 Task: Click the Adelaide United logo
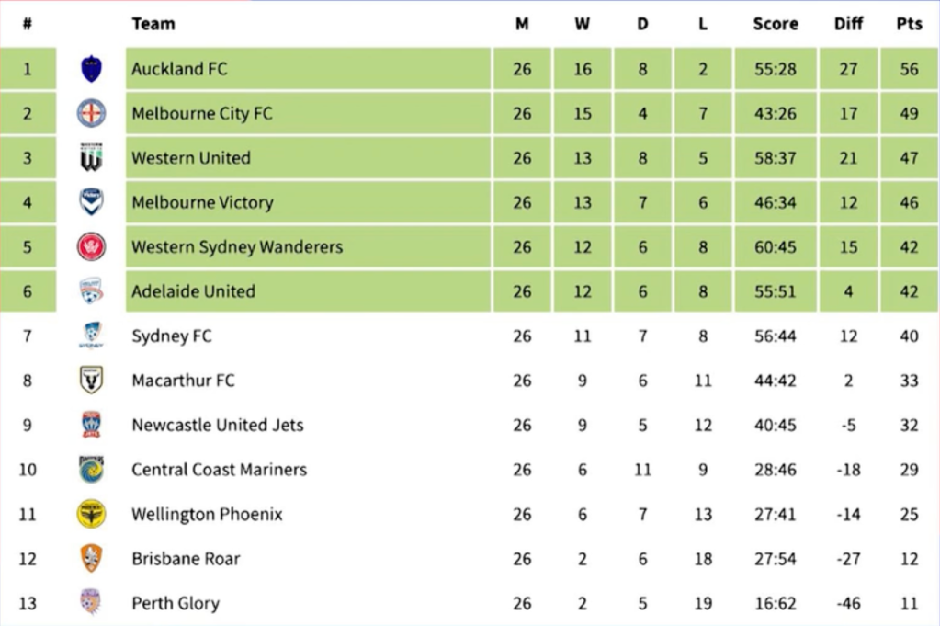pos(91,291)
